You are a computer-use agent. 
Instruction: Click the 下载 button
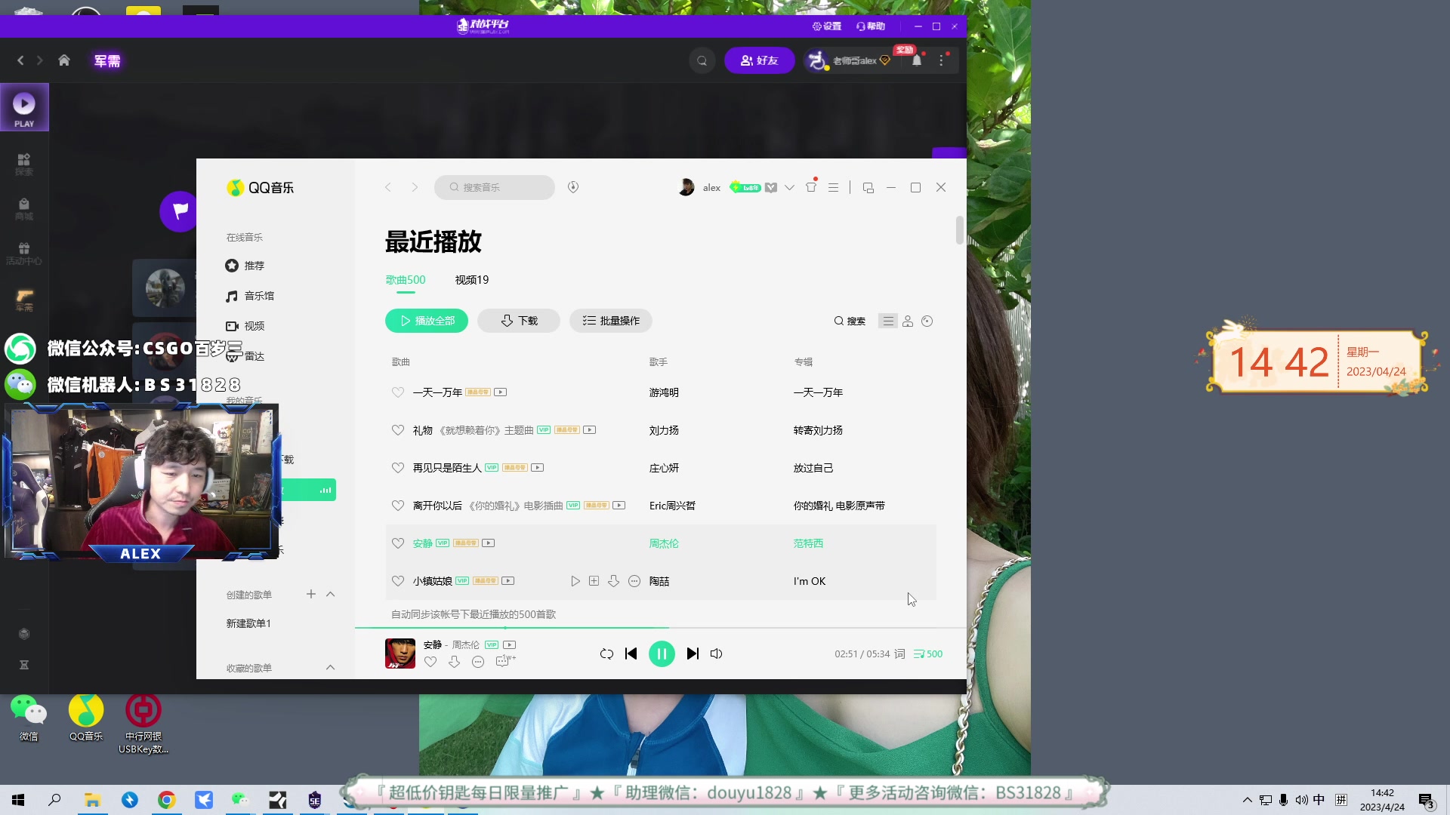[x=519, y=321]
